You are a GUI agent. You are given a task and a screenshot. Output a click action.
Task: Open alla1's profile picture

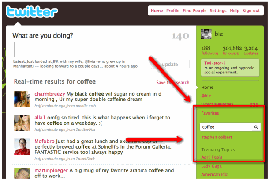[x=22, y=123]
